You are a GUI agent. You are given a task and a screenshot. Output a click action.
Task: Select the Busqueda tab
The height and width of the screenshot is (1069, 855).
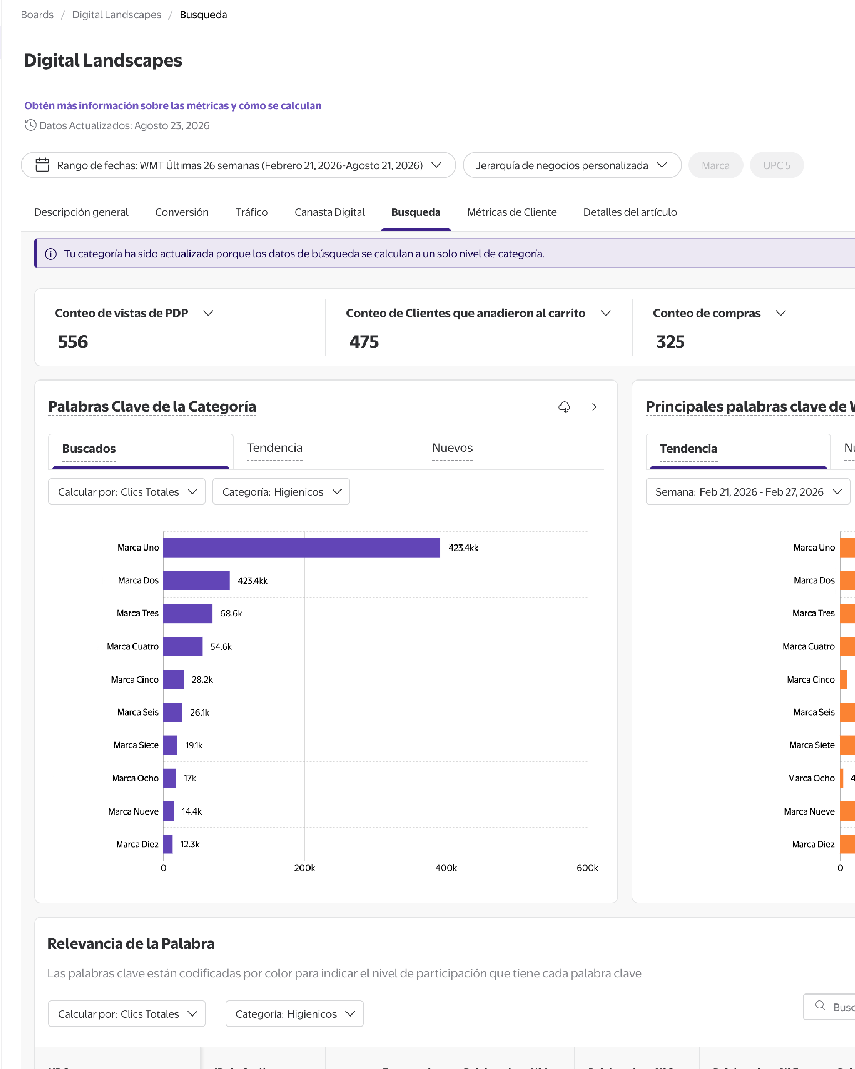(x=416, y=212)
